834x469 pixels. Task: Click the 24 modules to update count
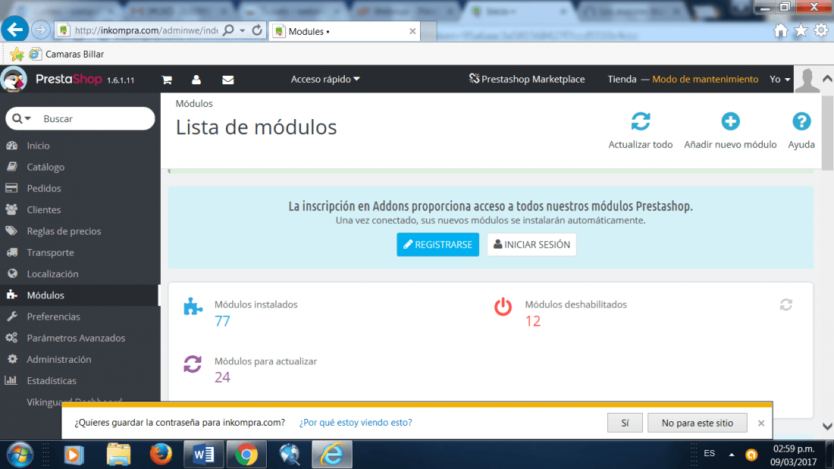222,377
